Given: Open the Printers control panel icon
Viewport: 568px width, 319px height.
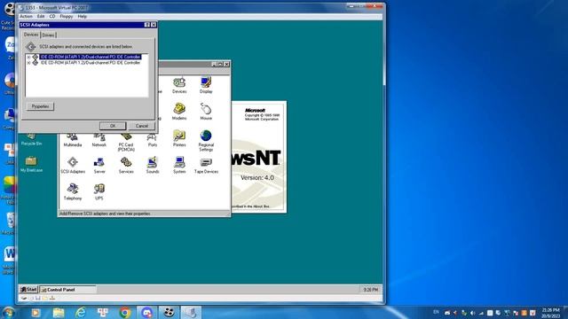Looking at the screenshot, I should click(x=179, y=138).
